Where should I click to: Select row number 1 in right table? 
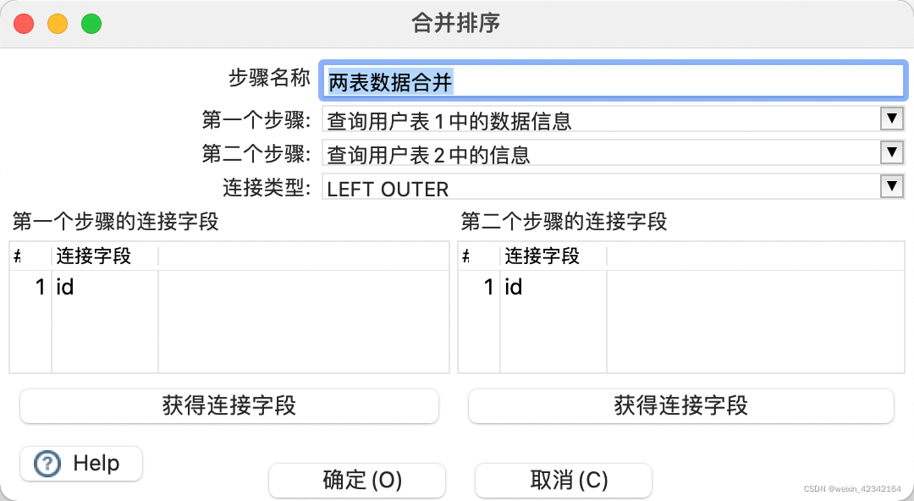(479, 286)
